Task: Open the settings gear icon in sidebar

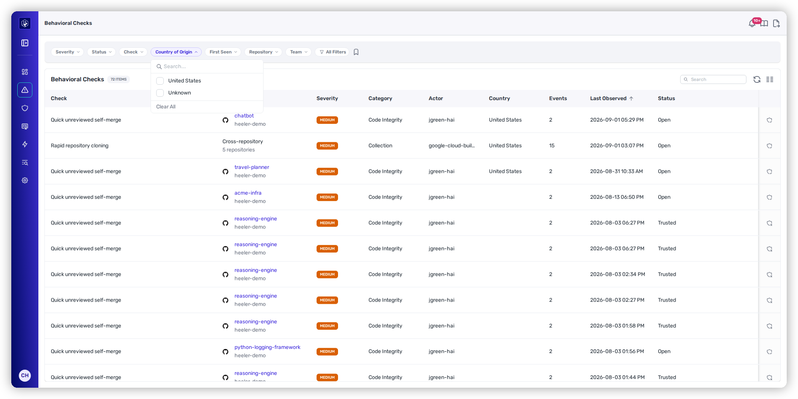Action: click(x=25, y=180)
